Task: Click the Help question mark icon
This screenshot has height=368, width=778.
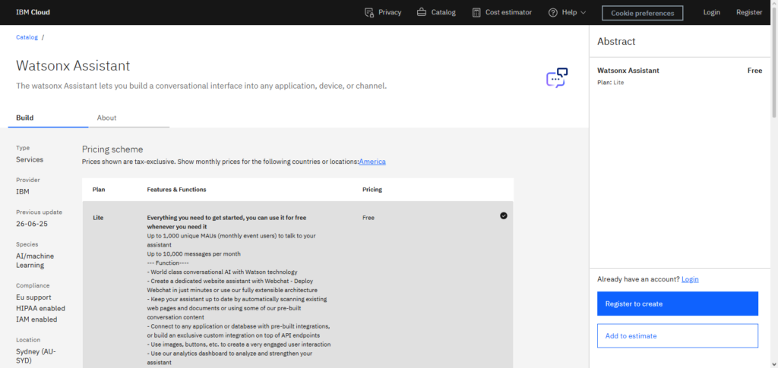Action: [553, 12]
